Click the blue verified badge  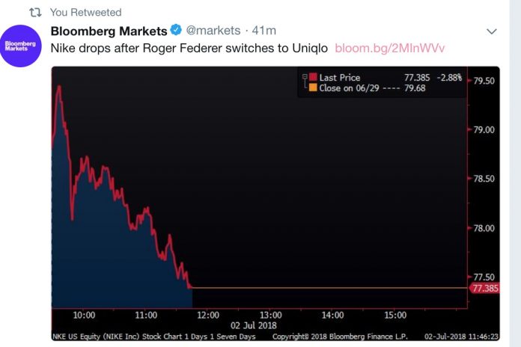click(x=176, y=31)
